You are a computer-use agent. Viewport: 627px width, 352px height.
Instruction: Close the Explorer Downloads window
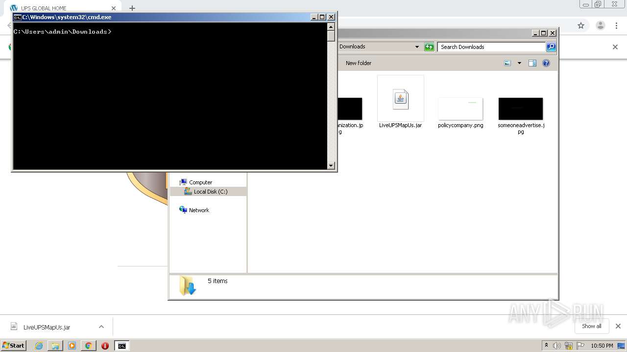(553, 33)
